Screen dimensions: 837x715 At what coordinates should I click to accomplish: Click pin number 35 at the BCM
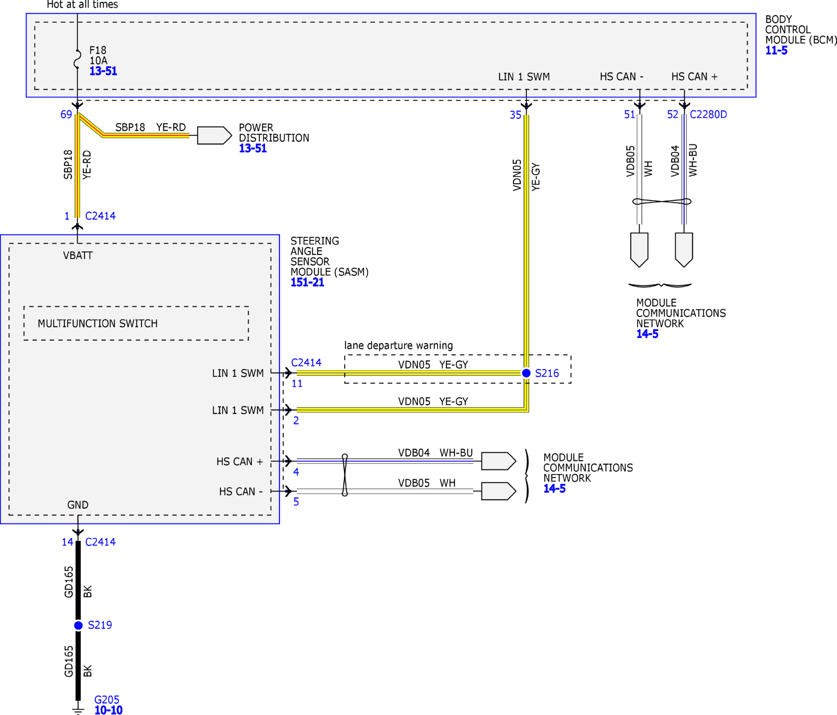[x=516, y=115]
